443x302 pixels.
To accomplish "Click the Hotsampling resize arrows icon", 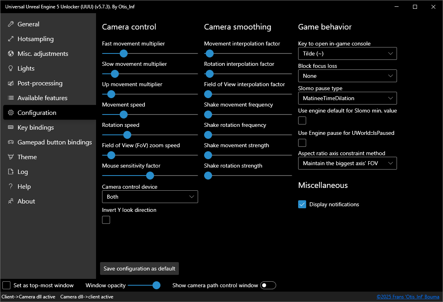I will pos(11,39).
